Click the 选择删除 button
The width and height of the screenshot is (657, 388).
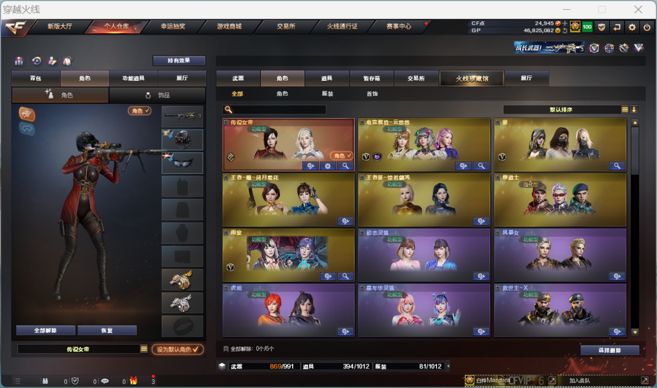tap(610, 350)
